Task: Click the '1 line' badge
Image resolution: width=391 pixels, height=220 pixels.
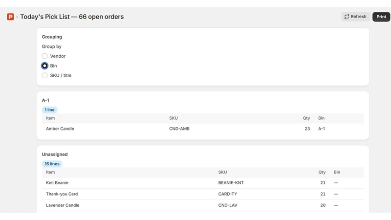Action: pyautogui.click(x=50, y=110)
